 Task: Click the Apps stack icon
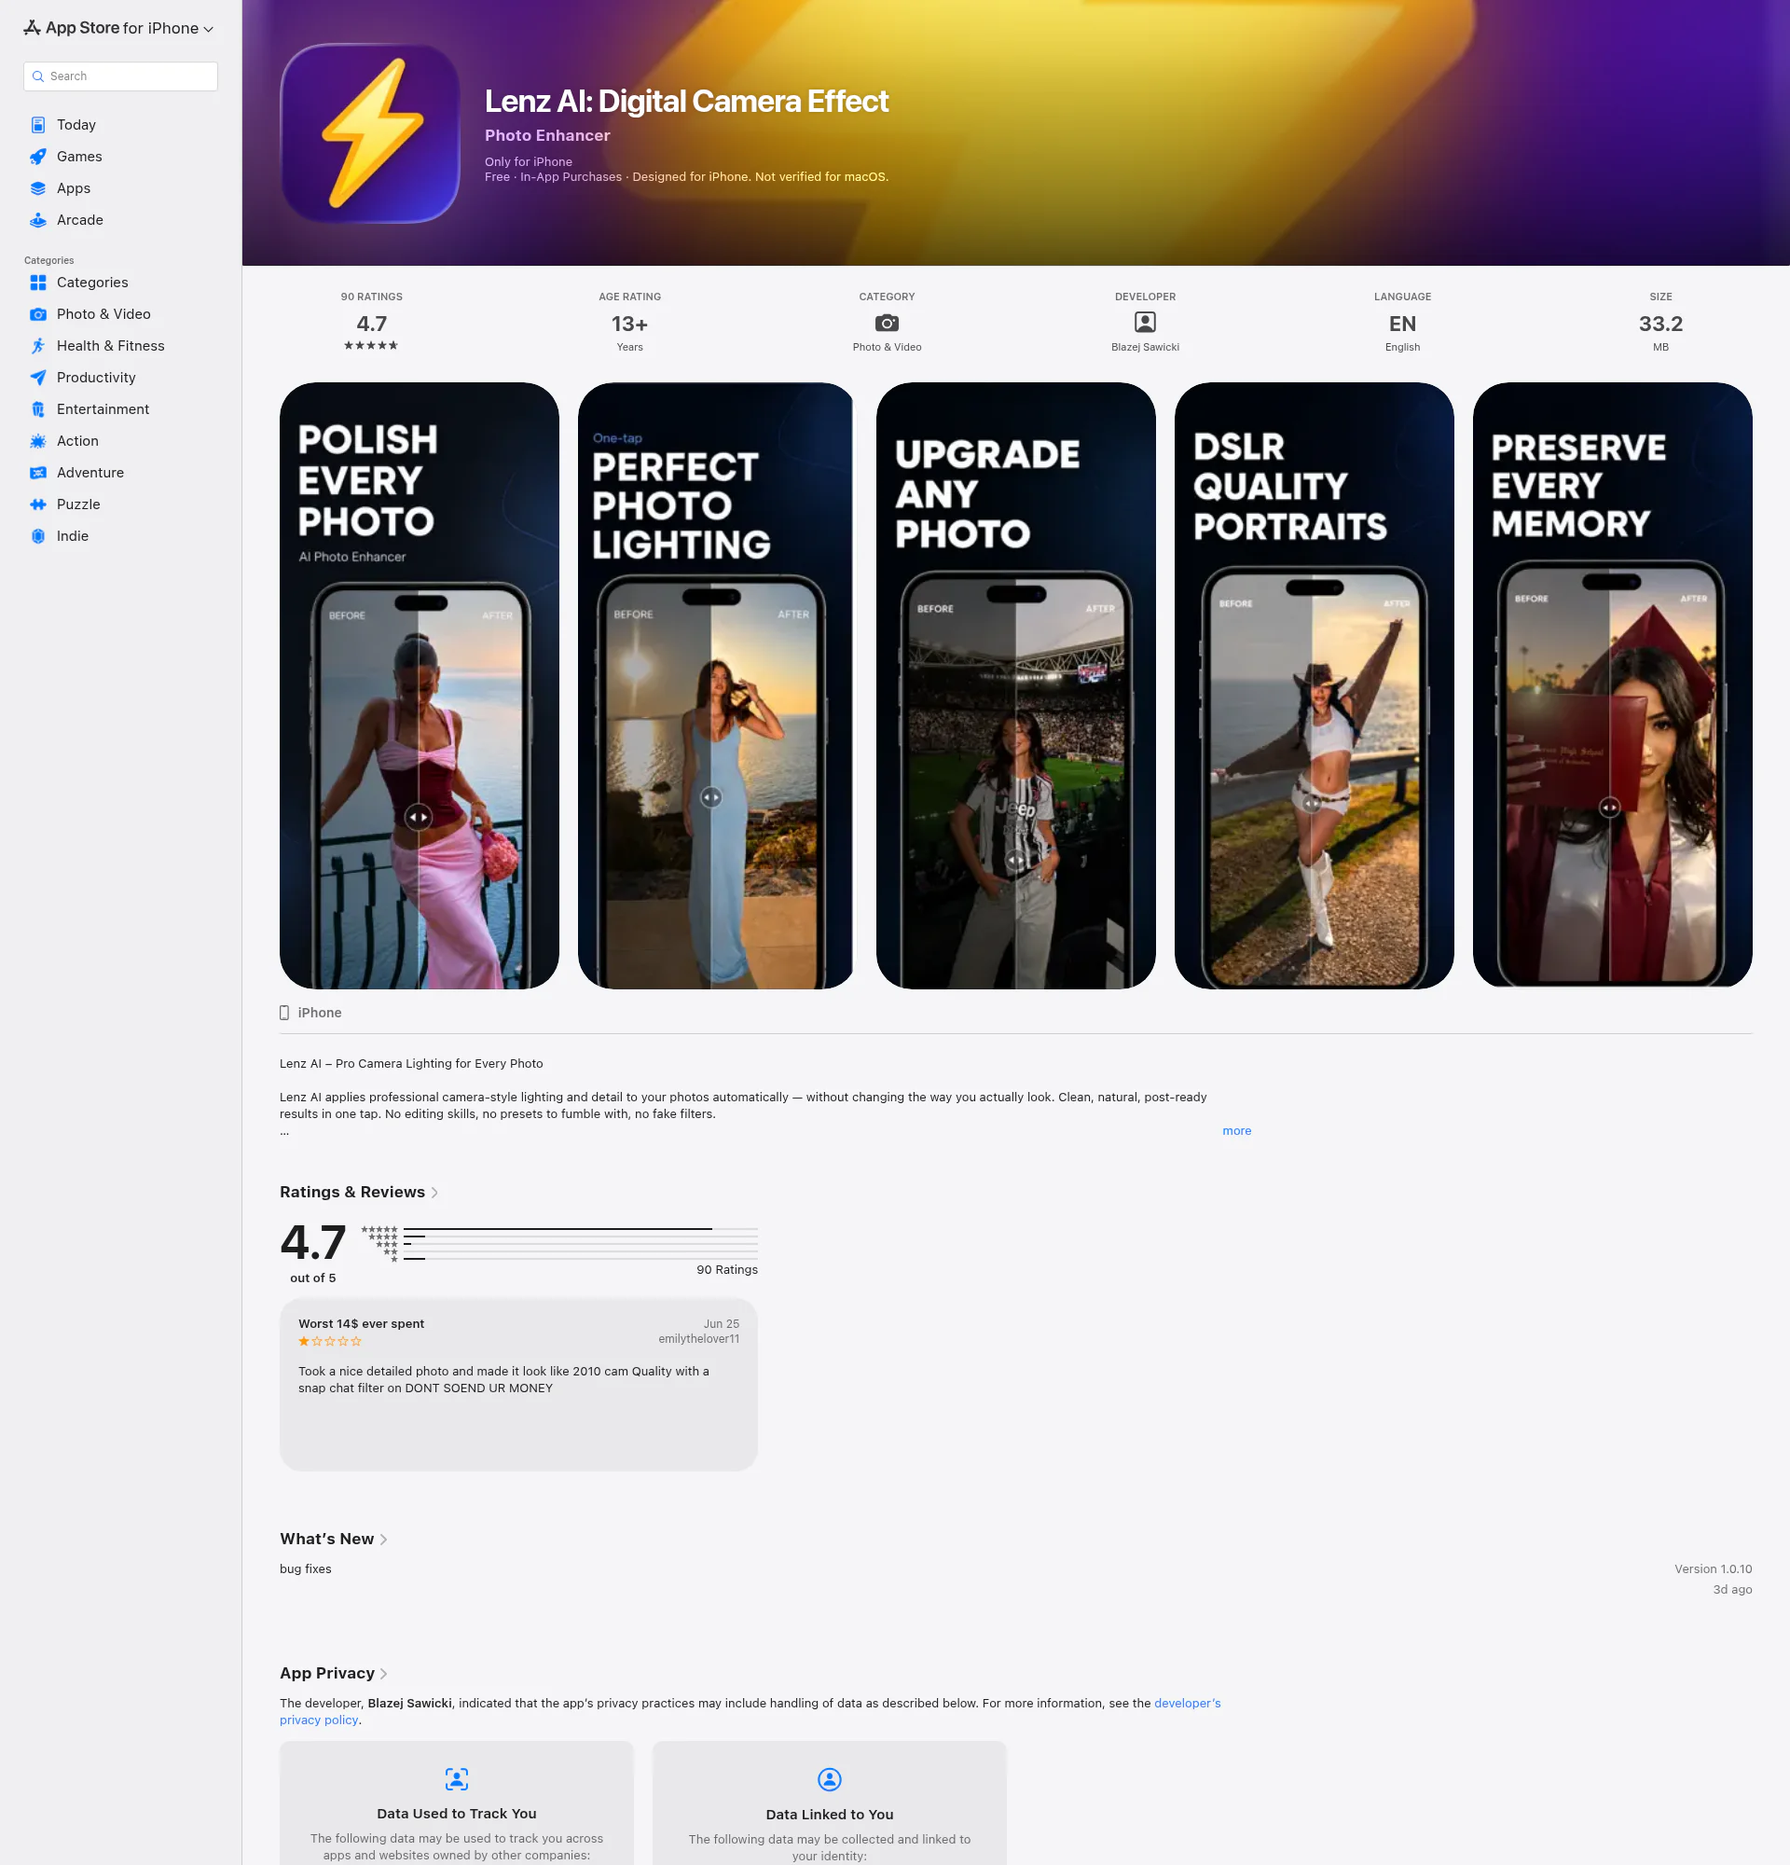tap(38, 188)
